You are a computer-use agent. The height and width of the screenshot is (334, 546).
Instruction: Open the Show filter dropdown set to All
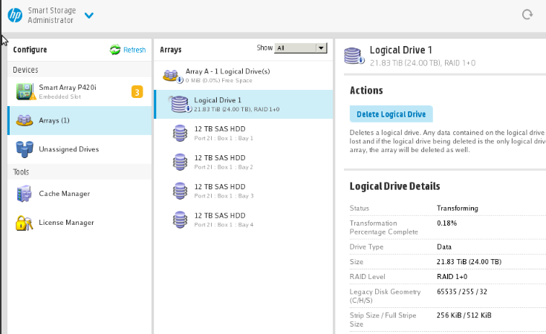click(x=301, y=48)
